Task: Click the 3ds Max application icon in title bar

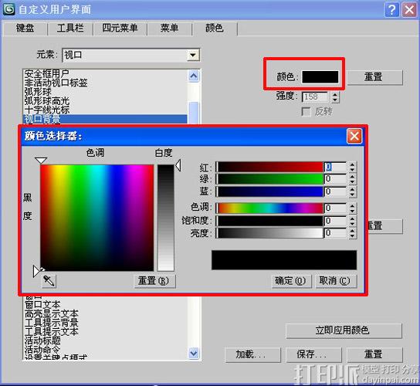Action: pos(8,9)
